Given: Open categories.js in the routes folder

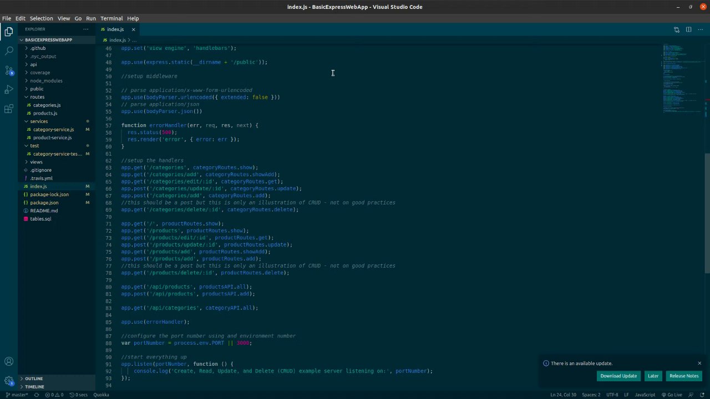Looking at the screenshot, I should click(47, 105).
